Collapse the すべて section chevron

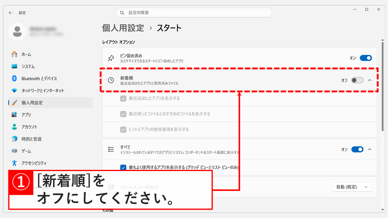click(x=370, y=149)
